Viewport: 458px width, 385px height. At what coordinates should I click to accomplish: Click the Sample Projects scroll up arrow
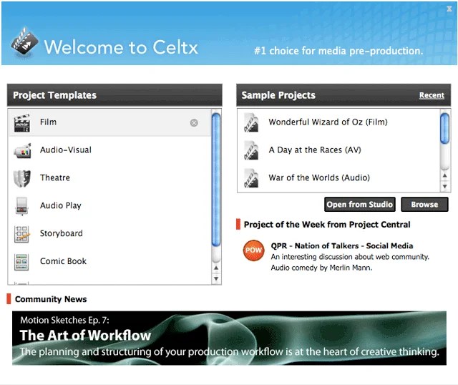click(444, 175)
